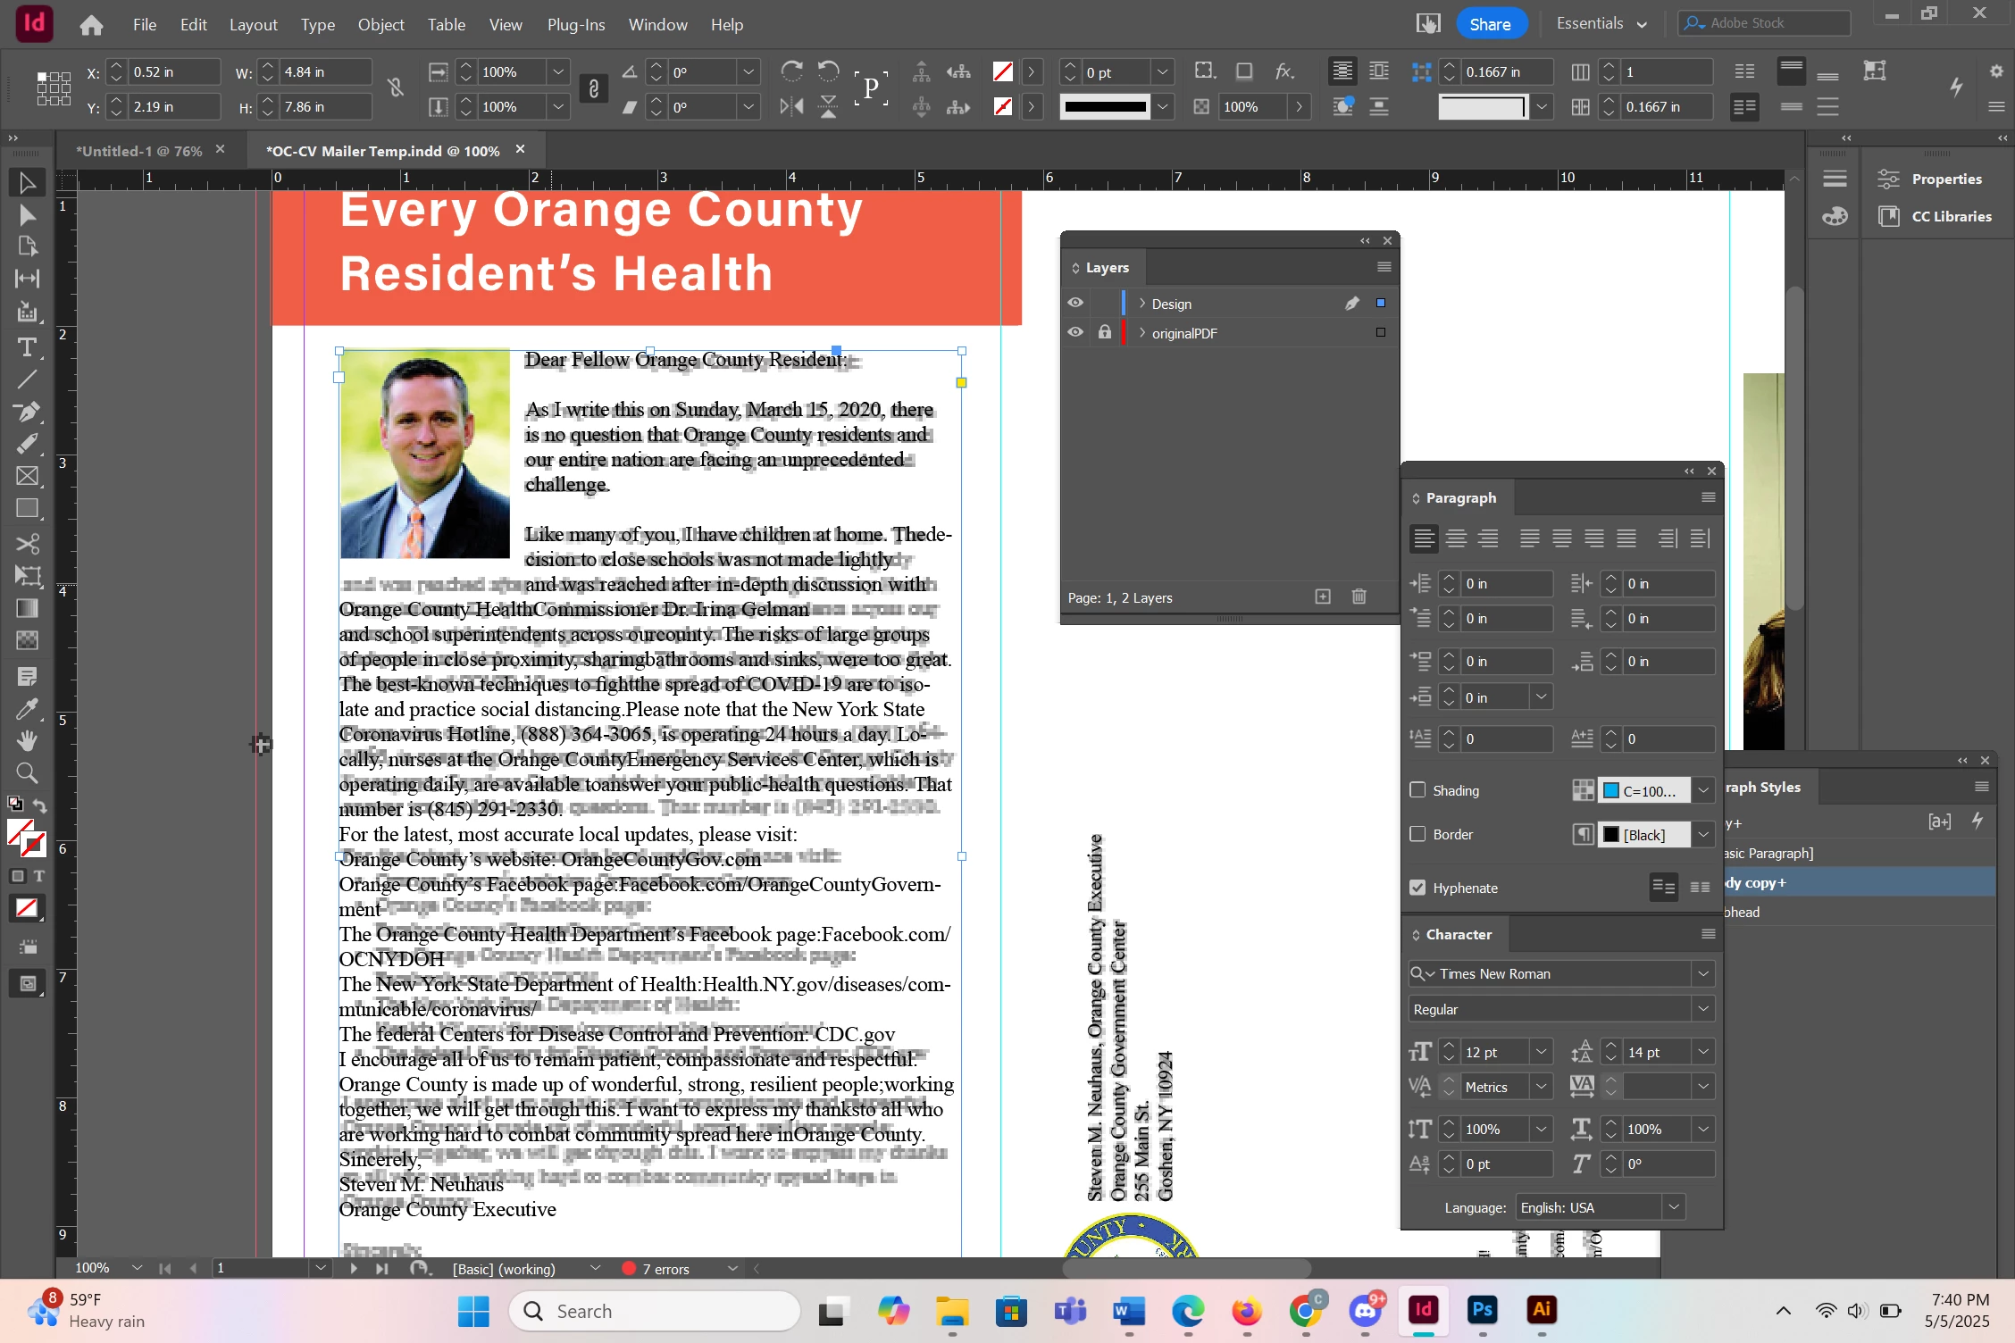
Task: Uncheck the Hyphenate checkbox
Action: (1417, 888)
